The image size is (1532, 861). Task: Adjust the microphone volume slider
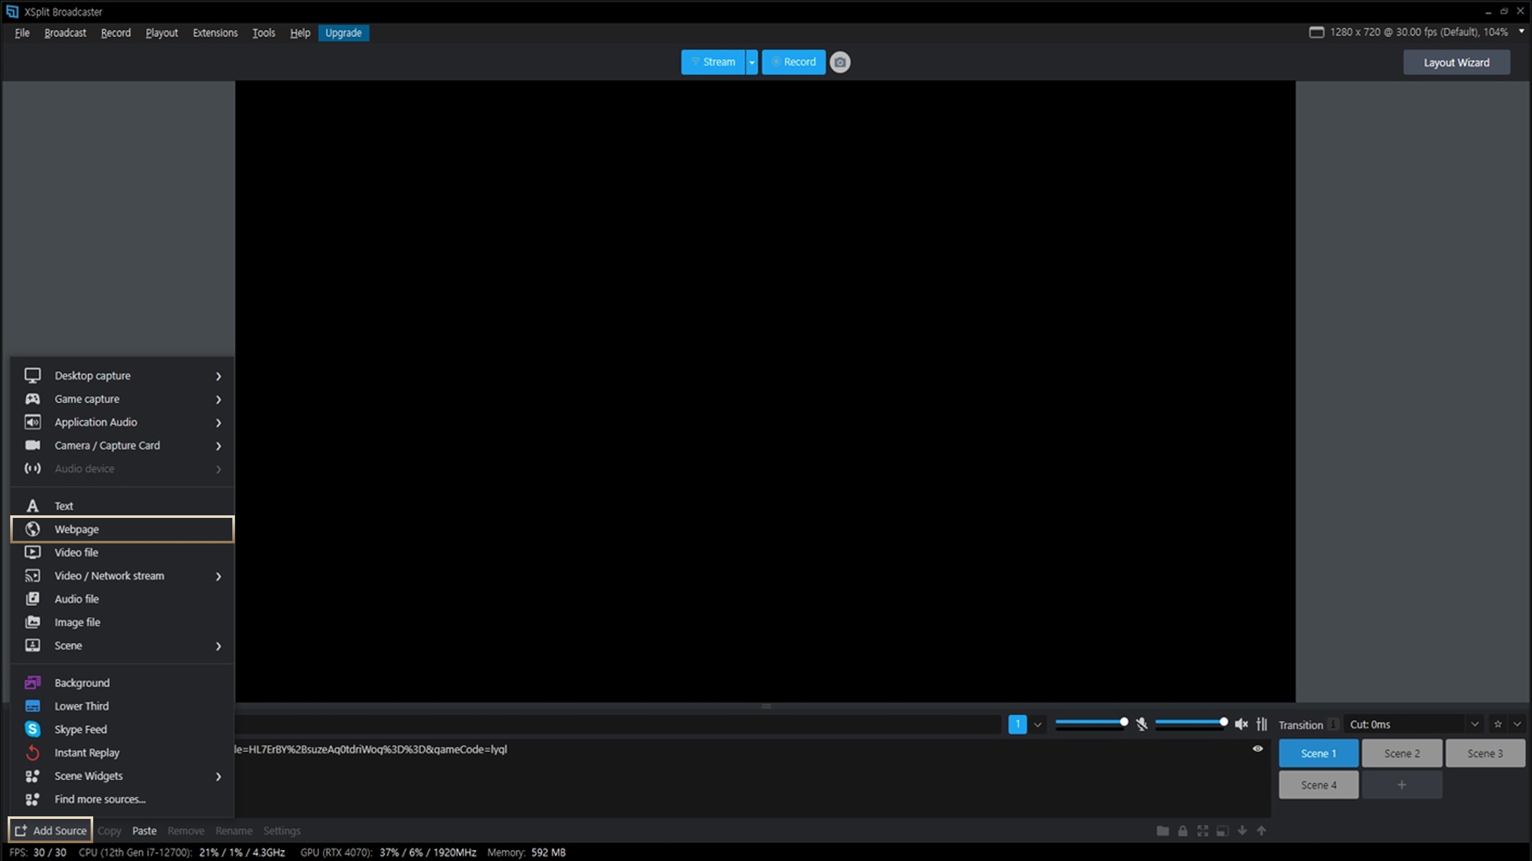coord(1092,723)
